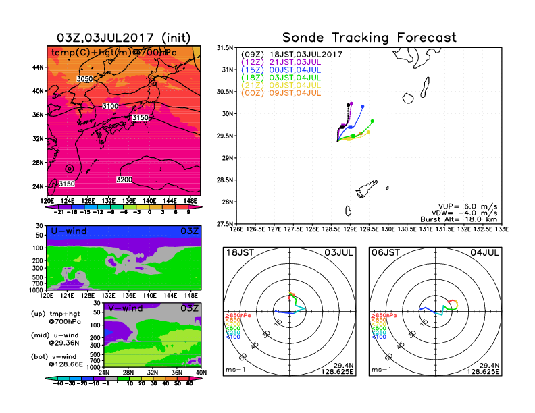Click legend entry '(09Z) 18JST,03JUL2017'
The image size is (535, 413).
tap(291, 55)
